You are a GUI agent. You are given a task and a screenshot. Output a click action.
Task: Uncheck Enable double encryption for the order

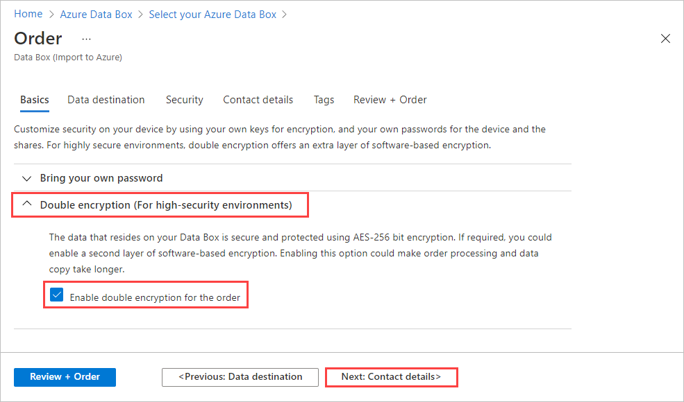coord(56,295)
